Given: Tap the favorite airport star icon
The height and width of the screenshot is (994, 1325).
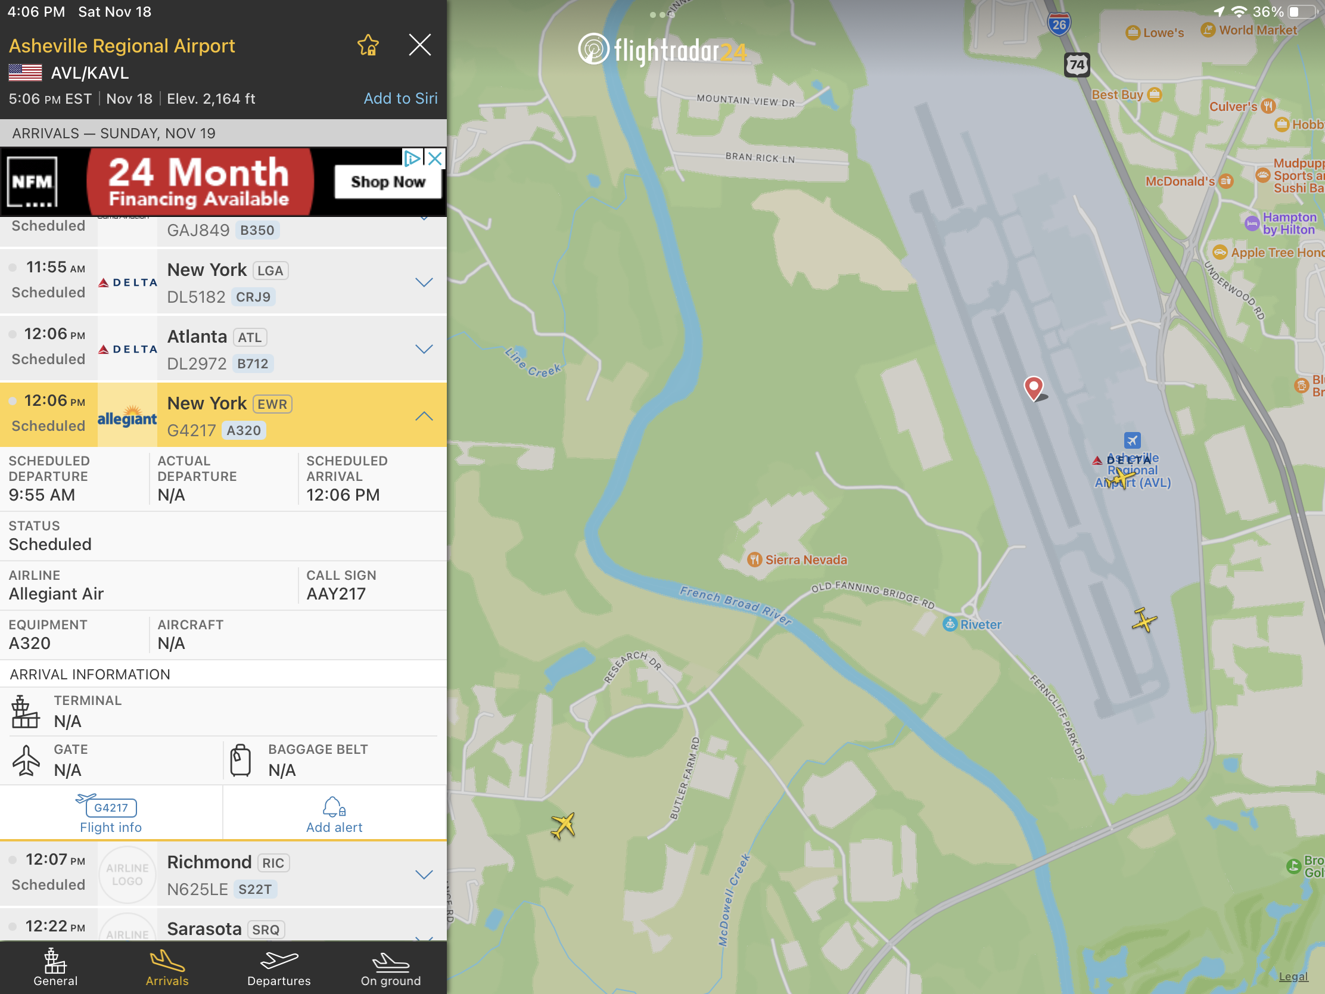Looking at the screenshot, I should tap(368, 45).
